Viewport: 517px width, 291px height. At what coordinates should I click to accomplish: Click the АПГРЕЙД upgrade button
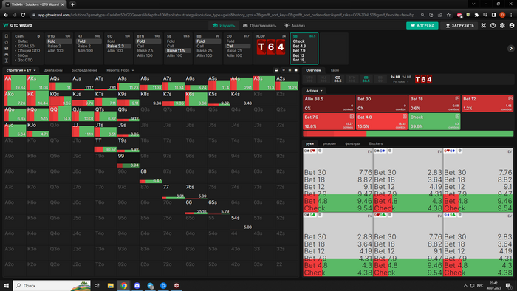[422, 25]
